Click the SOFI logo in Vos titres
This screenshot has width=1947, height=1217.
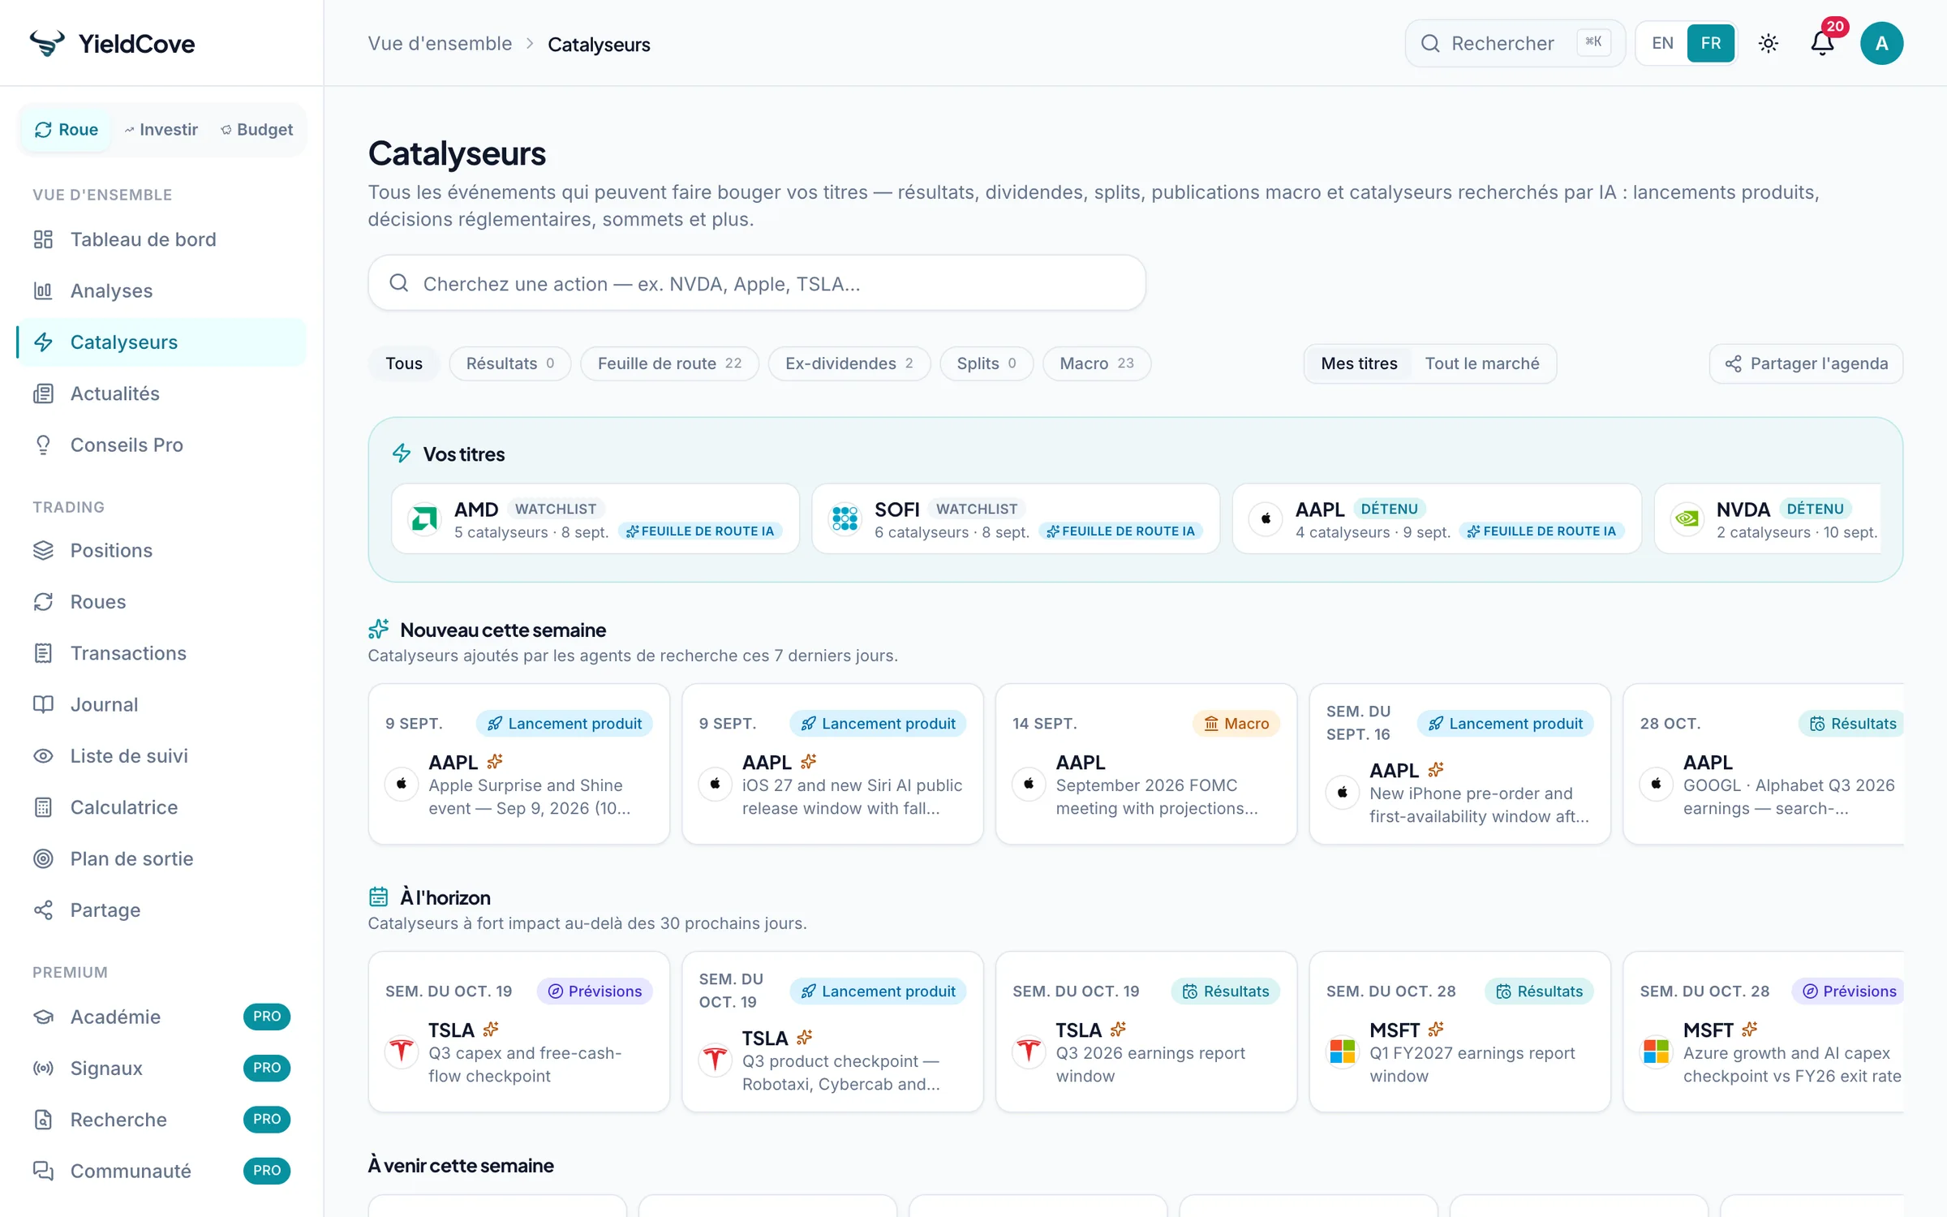845,518
